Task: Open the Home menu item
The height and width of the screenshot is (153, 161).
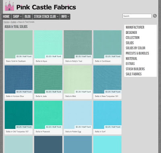Action: click(6, 17)
